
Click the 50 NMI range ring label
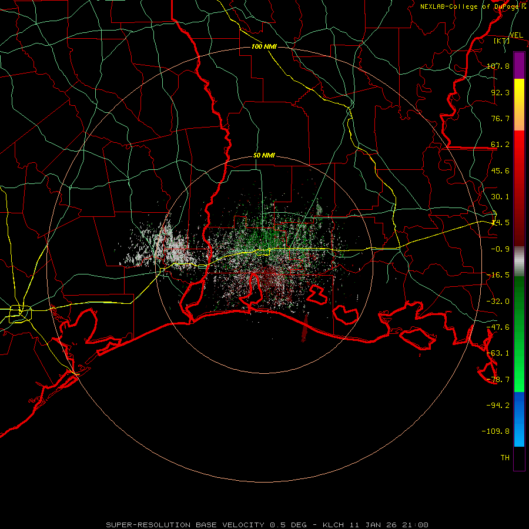[264, 156]
